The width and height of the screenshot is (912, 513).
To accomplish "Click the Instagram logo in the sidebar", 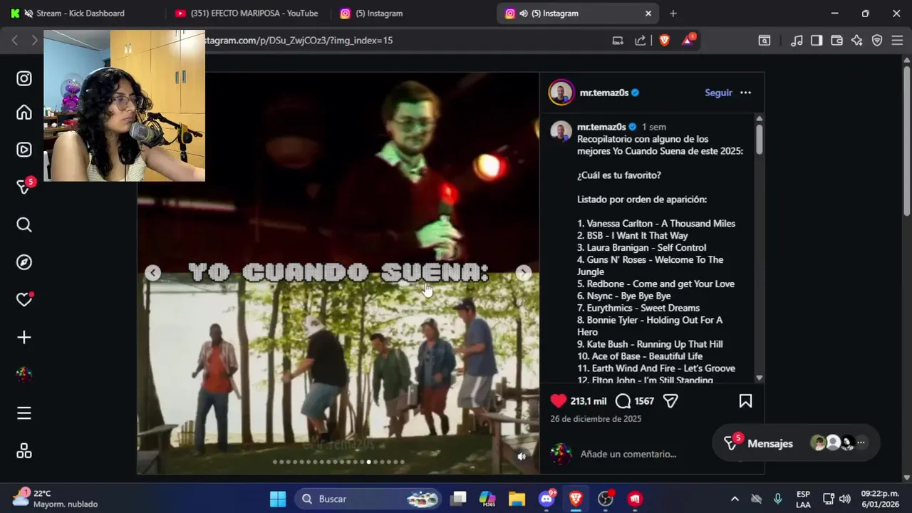I will (24, 78).
